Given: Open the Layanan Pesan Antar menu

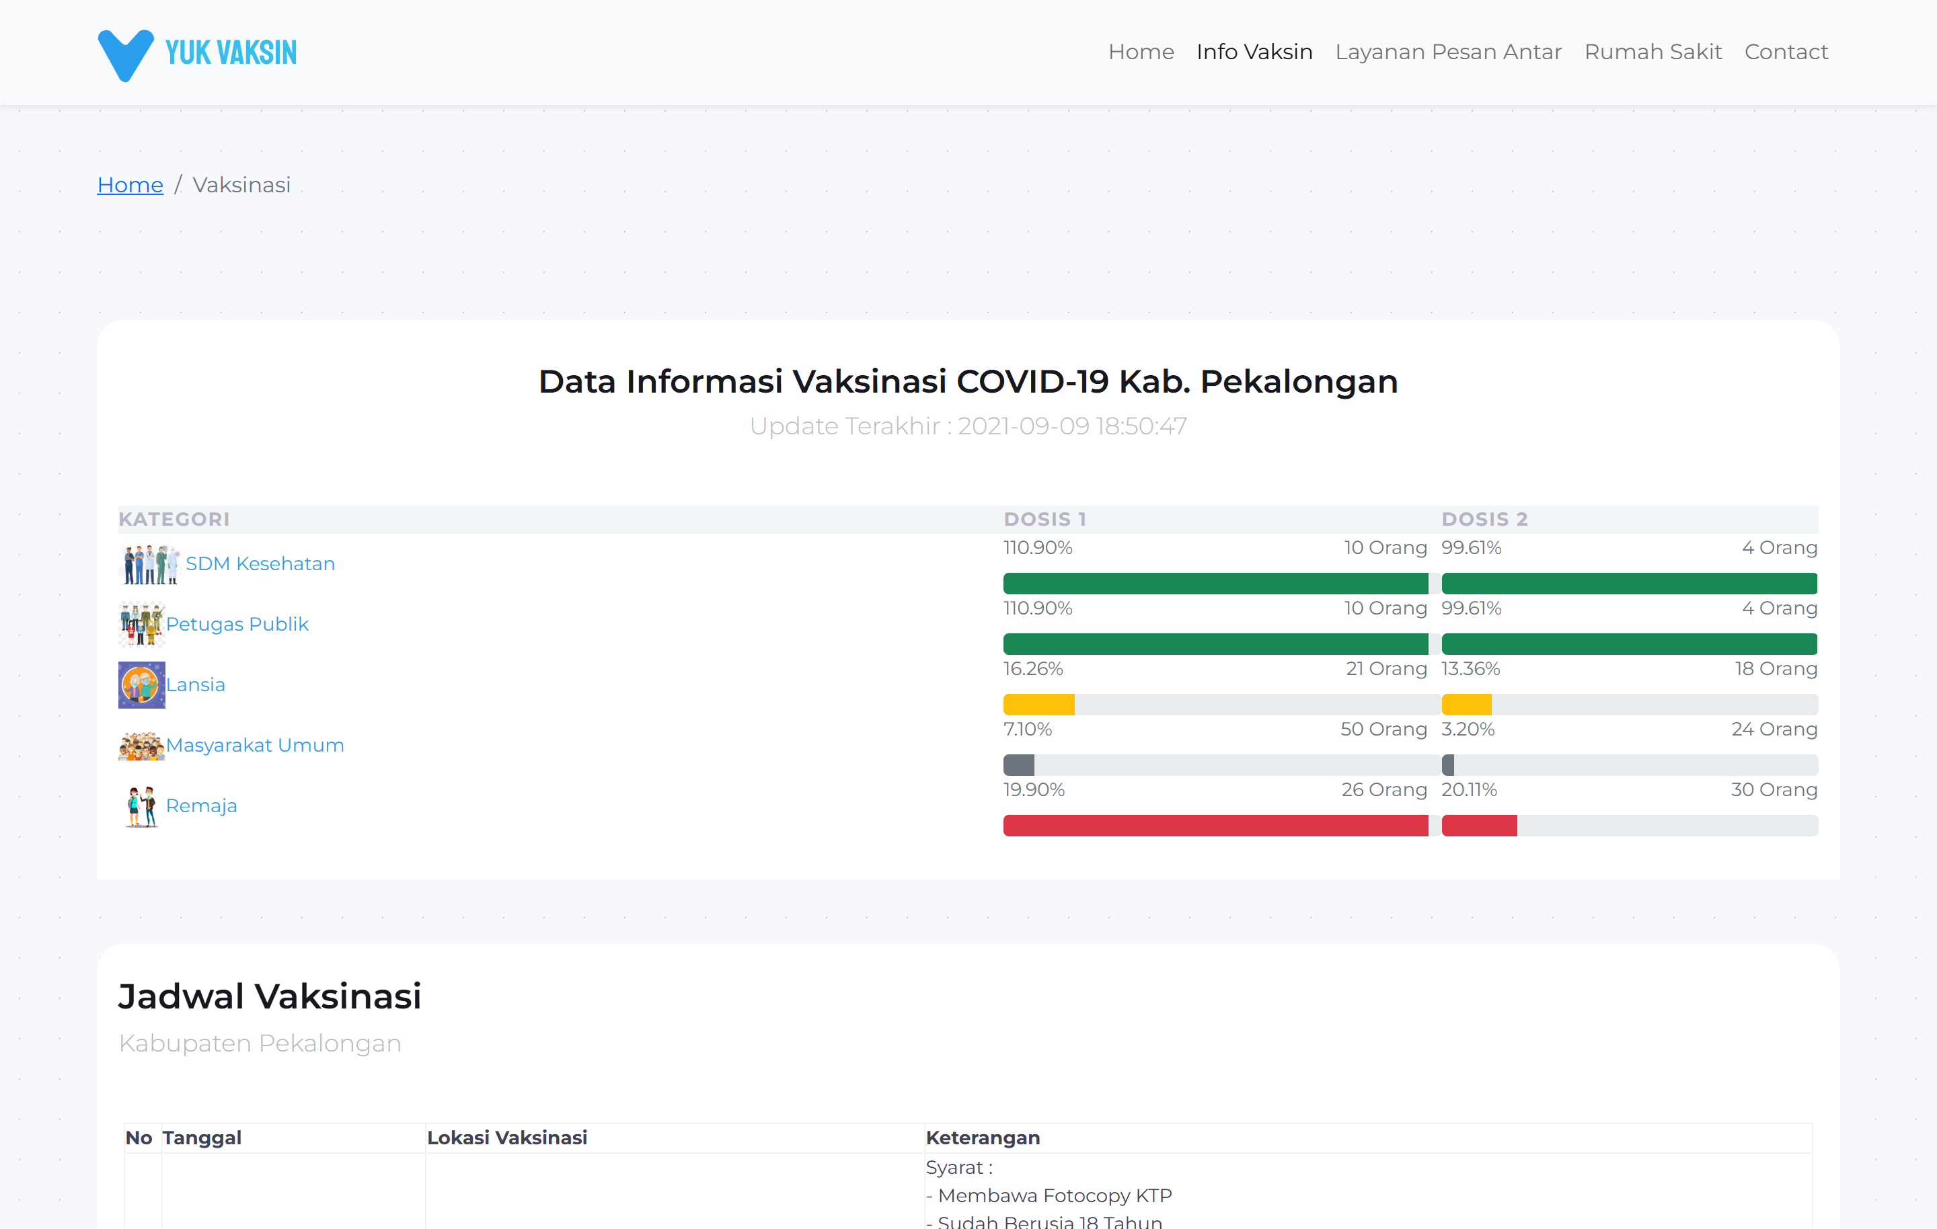Looking at the screenshot, I should coord(1448,52).
